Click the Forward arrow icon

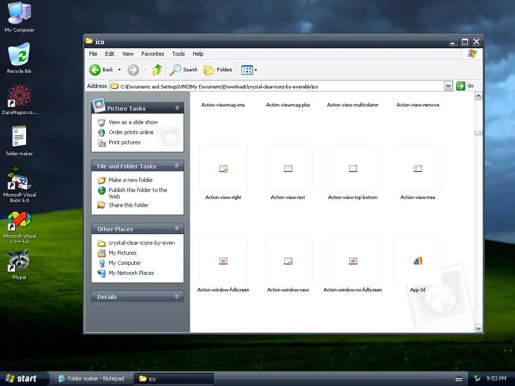coord(133,69)
